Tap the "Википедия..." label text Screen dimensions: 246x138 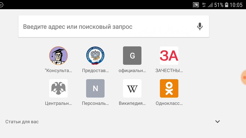click(x=132, y=103)
